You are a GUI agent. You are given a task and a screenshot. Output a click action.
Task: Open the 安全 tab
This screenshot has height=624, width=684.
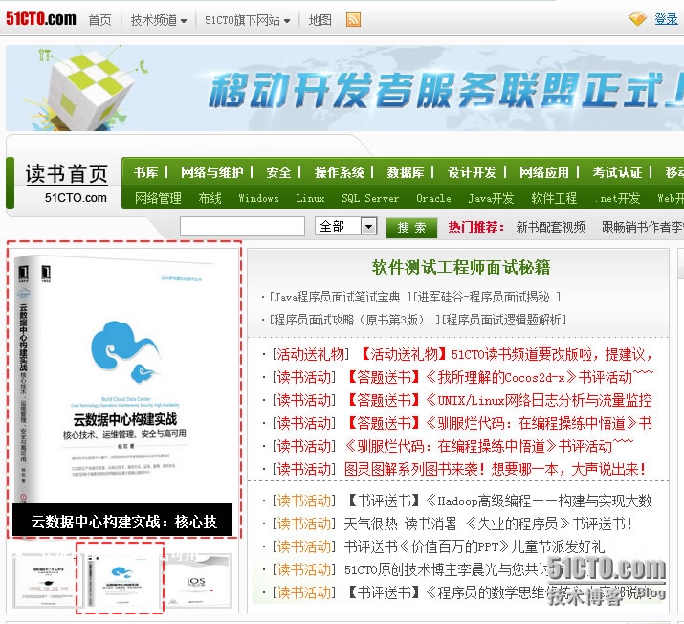coord(278,172)
